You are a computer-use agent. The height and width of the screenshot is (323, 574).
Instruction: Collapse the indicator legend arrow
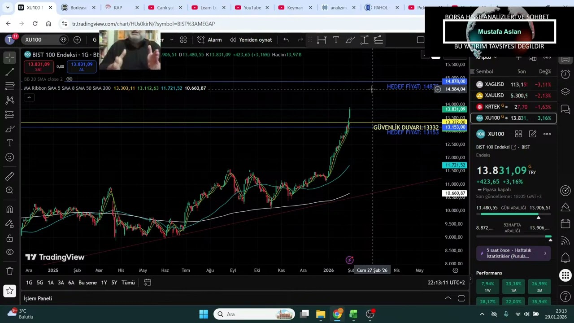(29, 97)
